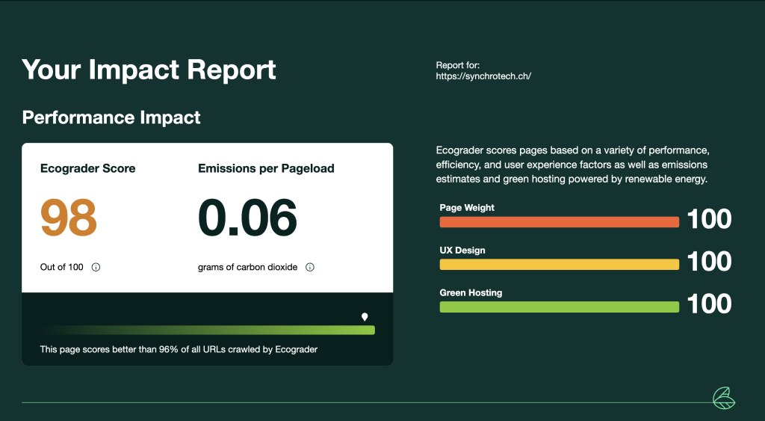Screen dimensions: 765x421
Task: Click the Performance Impact subheading
Action: click(x=111, y=117)
